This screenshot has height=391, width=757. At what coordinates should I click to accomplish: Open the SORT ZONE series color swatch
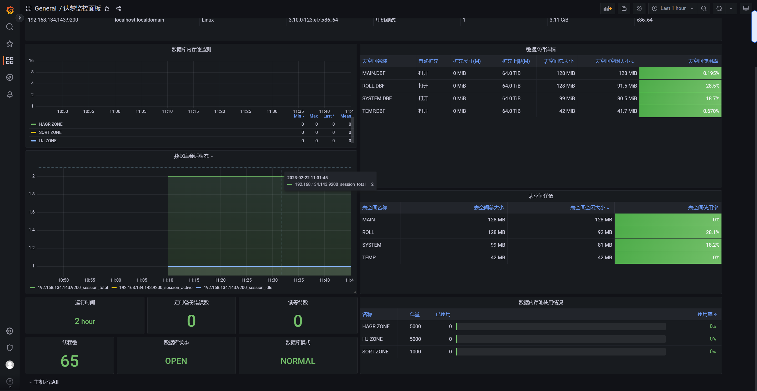[x=34, y=133]
